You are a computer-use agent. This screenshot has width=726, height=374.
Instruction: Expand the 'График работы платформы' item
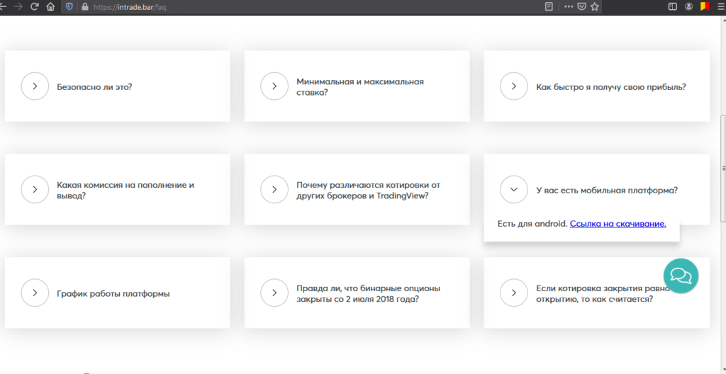(x=35, y=293)
